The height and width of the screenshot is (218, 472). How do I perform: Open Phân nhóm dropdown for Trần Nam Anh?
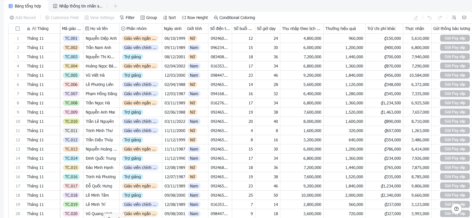(140, 48)
